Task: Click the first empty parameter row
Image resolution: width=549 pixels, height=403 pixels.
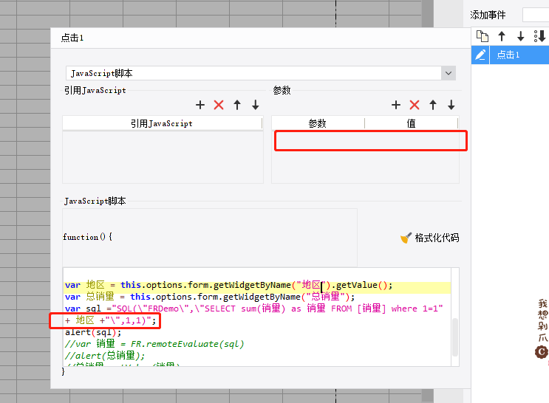Action: click(371, 140)
